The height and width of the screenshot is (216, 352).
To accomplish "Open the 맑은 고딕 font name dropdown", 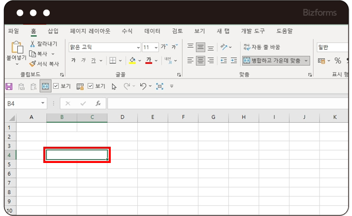I will [x=138, y=48].
